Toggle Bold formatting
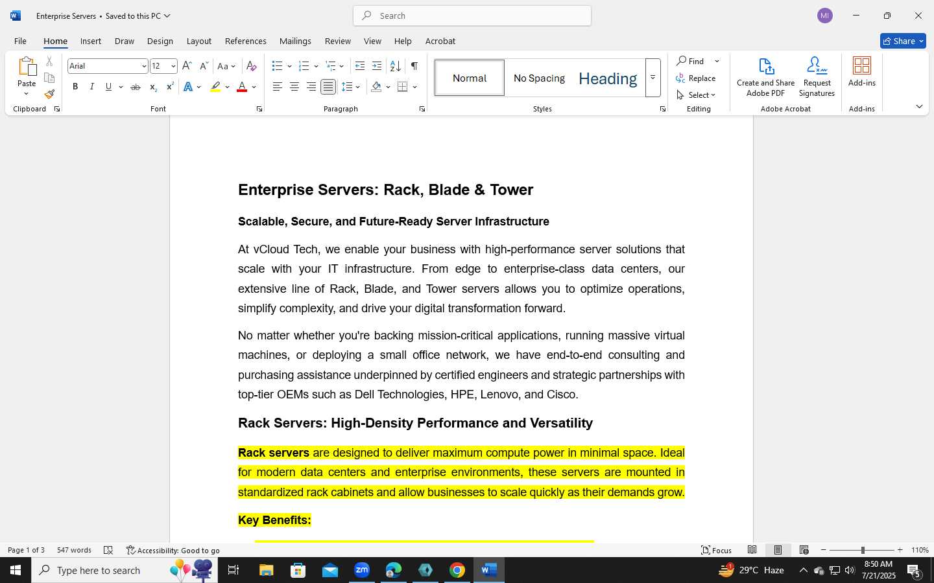The image size is (934, 583). [75, 87]
